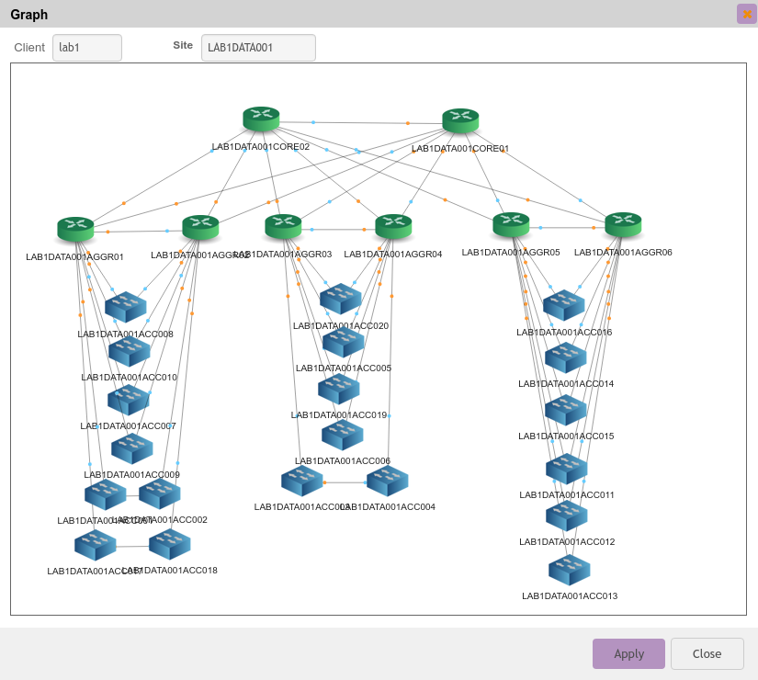Select the LAB1DATA001CORE01 router node
Screen dimensions: 758x680
460,120
